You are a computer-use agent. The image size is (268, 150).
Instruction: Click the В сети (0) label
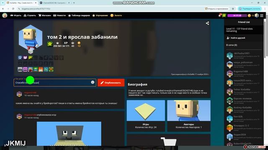click(232, 45)
